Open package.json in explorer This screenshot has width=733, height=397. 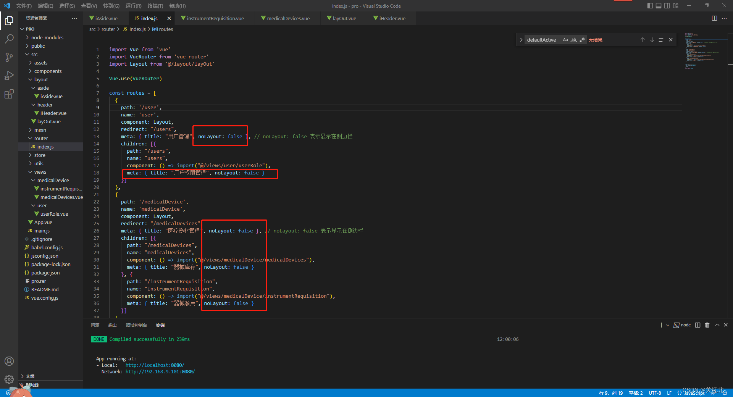(x=51, y=273)
